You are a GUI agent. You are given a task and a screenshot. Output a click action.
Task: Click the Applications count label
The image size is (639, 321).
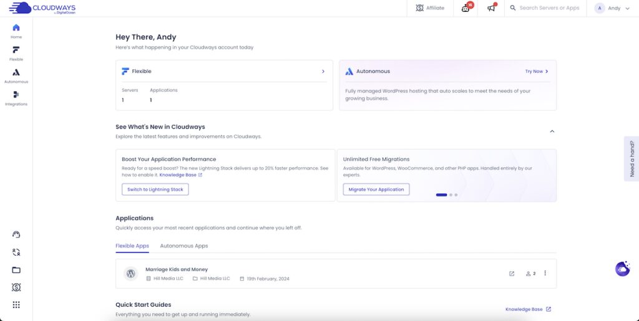pos(163,90)
